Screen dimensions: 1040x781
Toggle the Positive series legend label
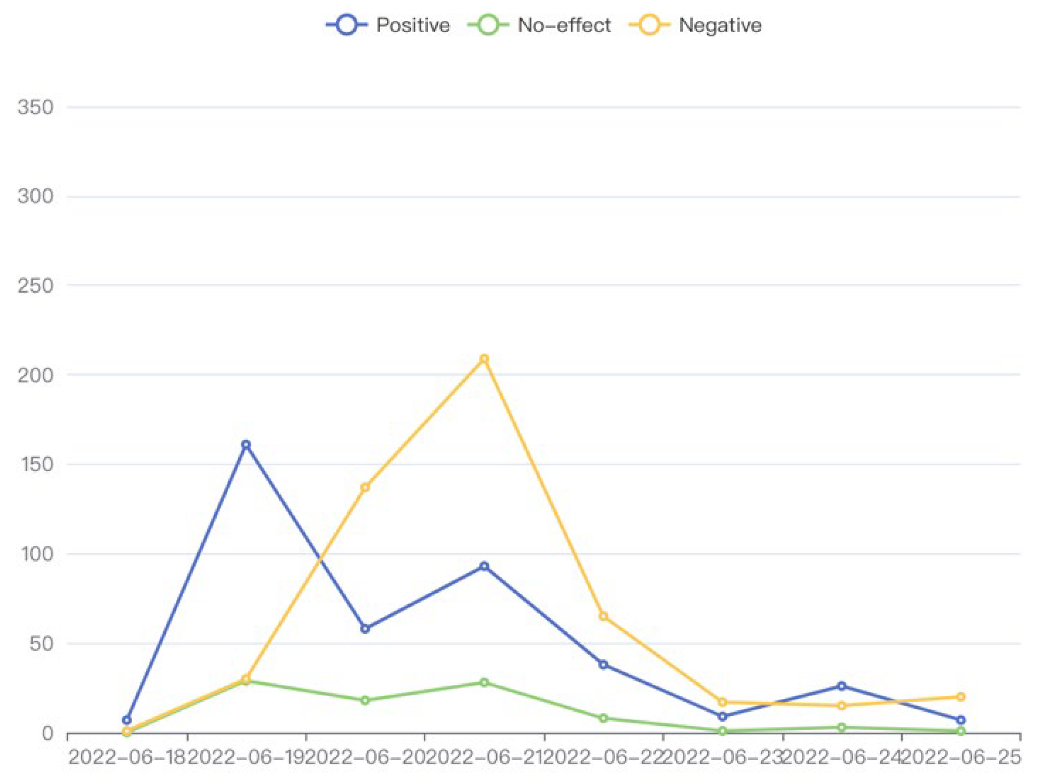click(413, 25)
